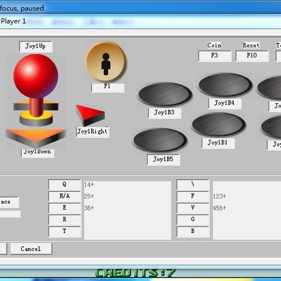Select the Joy1Down mapping field
Screen dimensions: 281x281
click(x=37, y=153)
